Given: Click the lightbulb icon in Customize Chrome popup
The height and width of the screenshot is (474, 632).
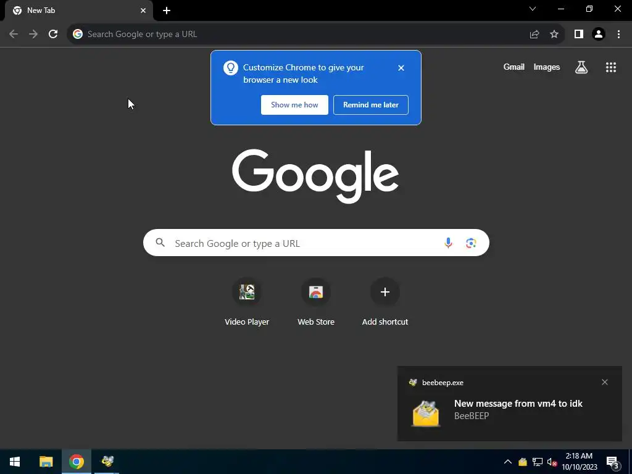Looking at the screenshot, I should tap(231, 68).
